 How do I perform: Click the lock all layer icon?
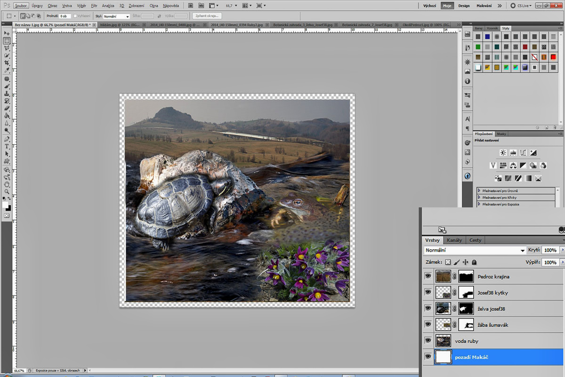pyautogui.click(x=474, y=262)
